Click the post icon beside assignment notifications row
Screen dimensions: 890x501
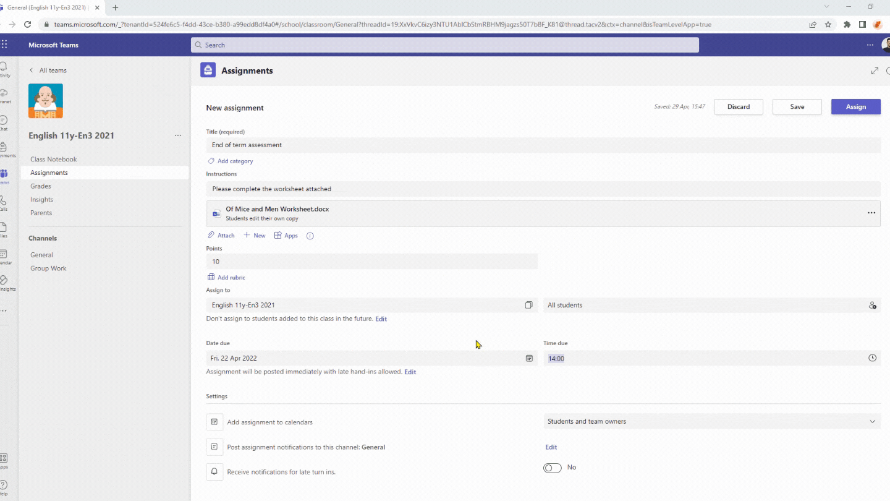point(214,447)
